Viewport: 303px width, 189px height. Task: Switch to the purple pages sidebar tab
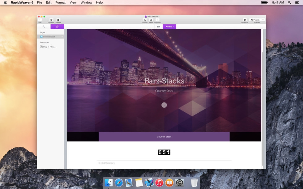click(x=58, y=27)
